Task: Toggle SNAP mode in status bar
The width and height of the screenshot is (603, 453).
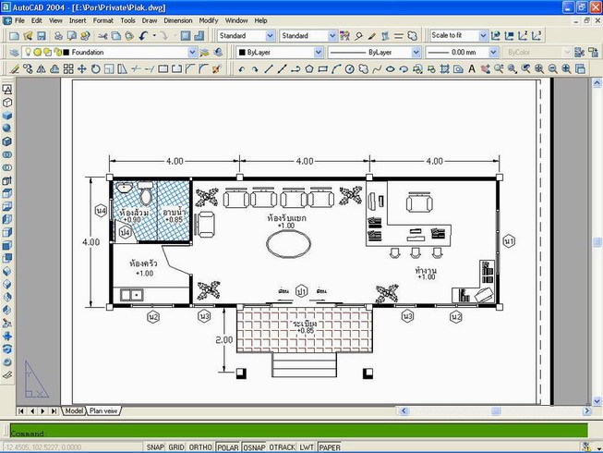Action: [x=156, y=447]
